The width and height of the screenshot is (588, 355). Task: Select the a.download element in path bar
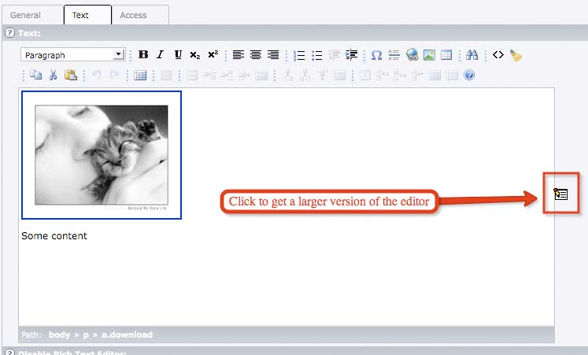(127, 335)
